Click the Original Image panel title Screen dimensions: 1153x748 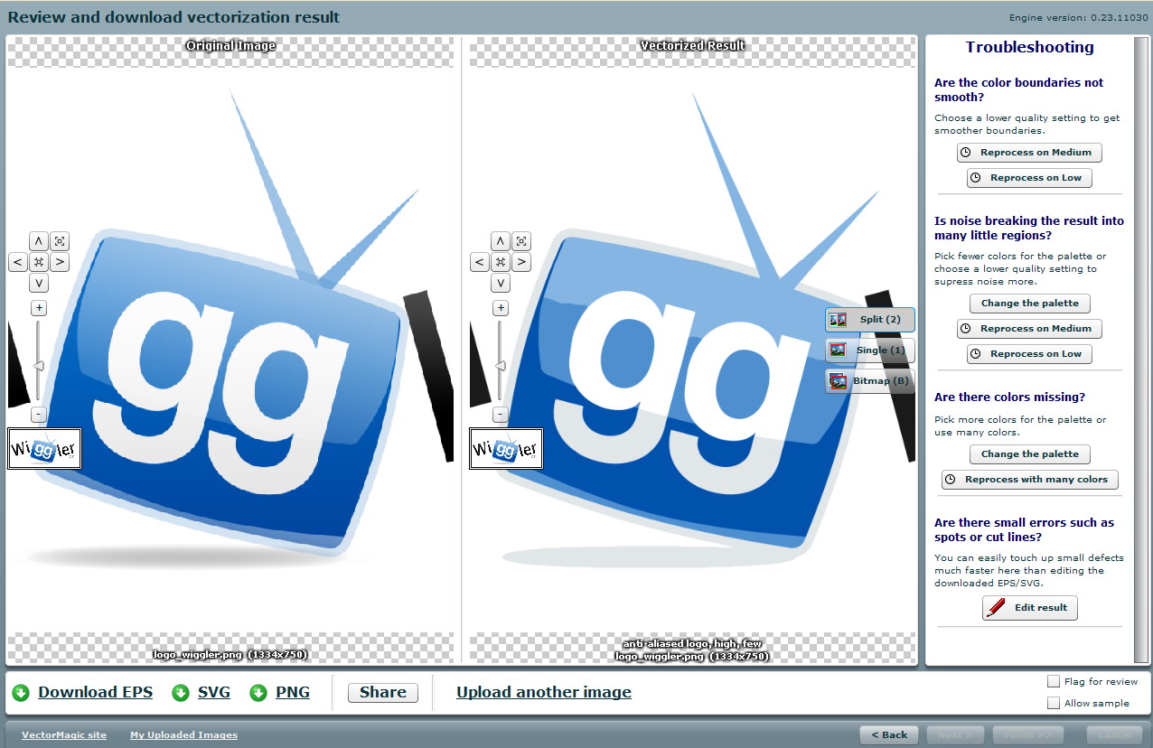(x=230, y=45)
